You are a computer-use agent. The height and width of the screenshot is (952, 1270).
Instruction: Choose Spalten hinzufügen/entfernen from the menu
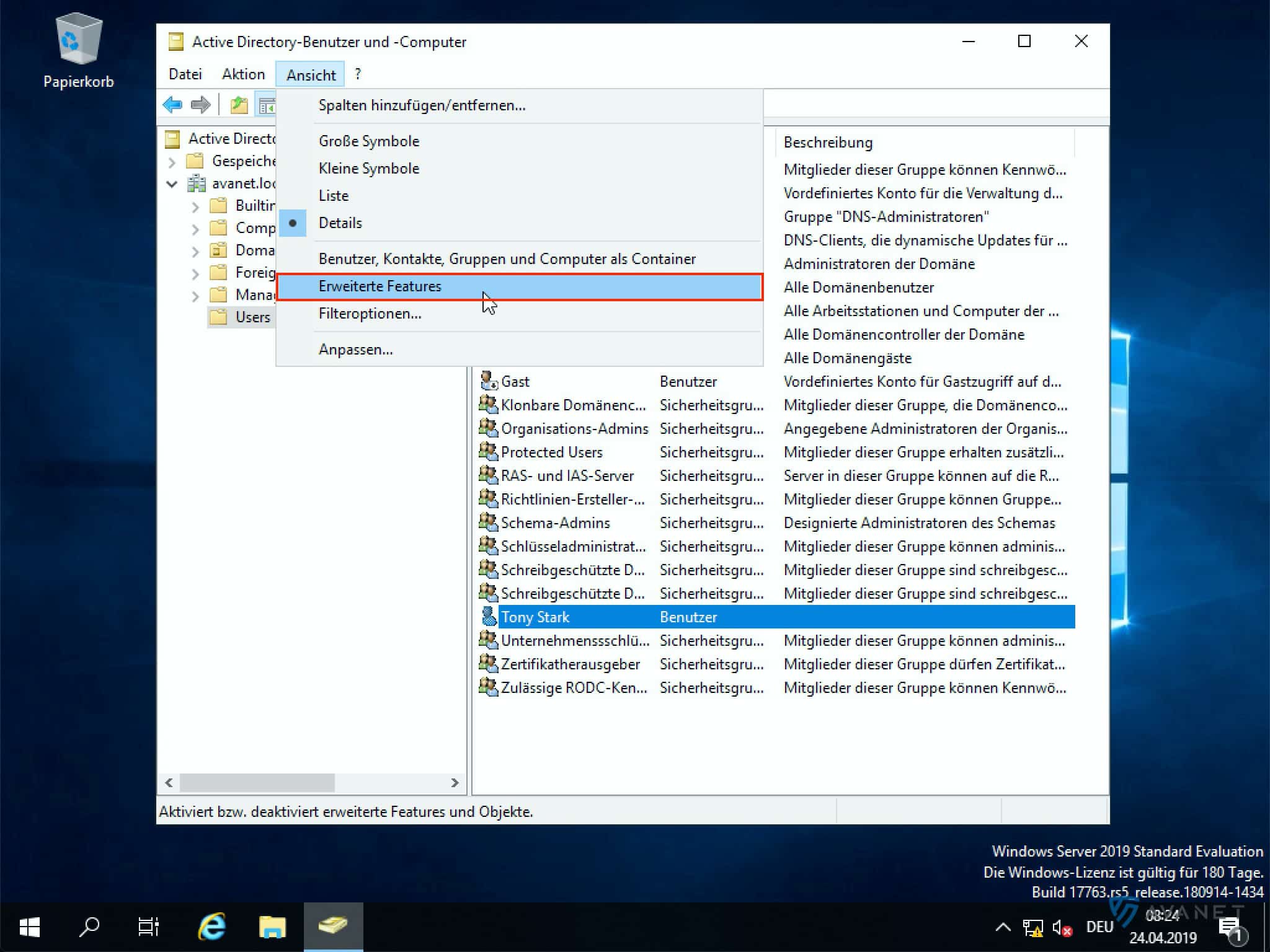(422, 105)
